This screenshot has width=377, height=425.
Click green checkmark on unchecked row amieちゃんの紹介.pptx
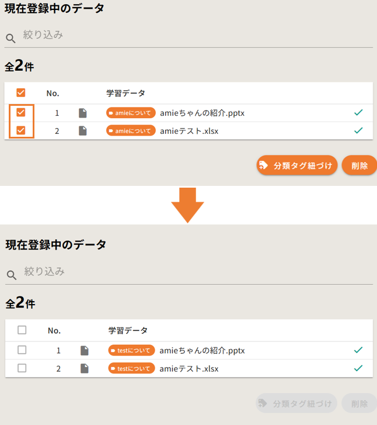tap(358, 350)
